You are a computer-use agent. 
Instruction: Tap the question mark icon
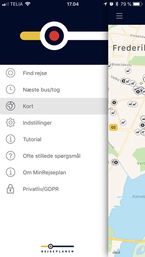tap(10, 156)
